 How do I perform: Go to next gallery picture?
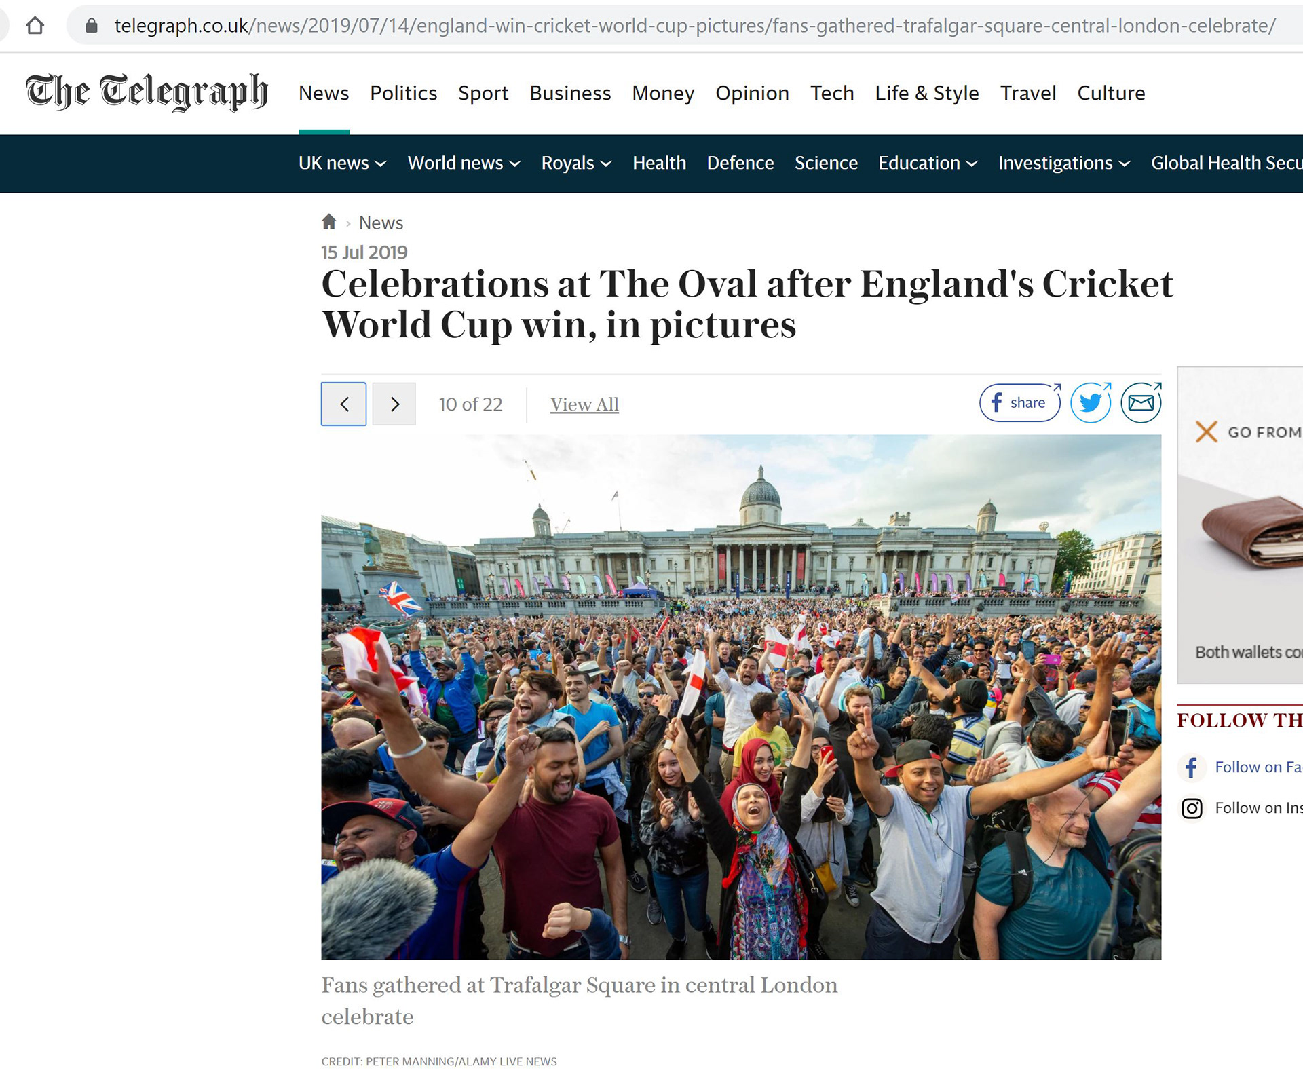[394, 404]
